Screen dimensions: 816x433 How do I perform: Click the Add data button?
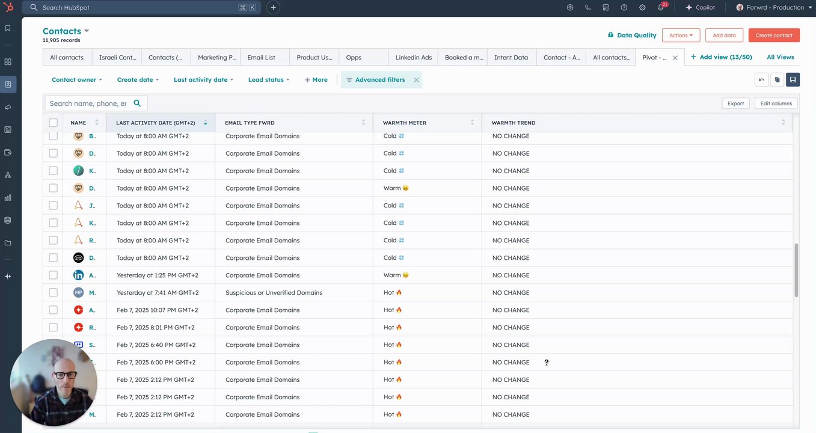click(x=724, y=35)
